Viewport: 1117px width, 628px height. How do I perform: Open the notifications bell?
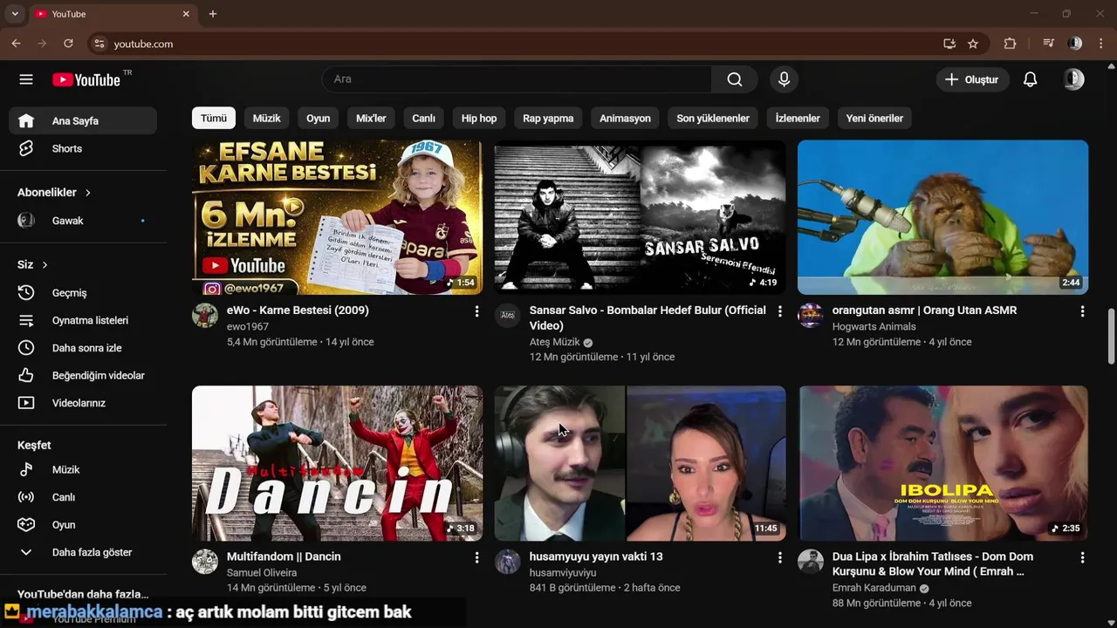pos(1030,79)
